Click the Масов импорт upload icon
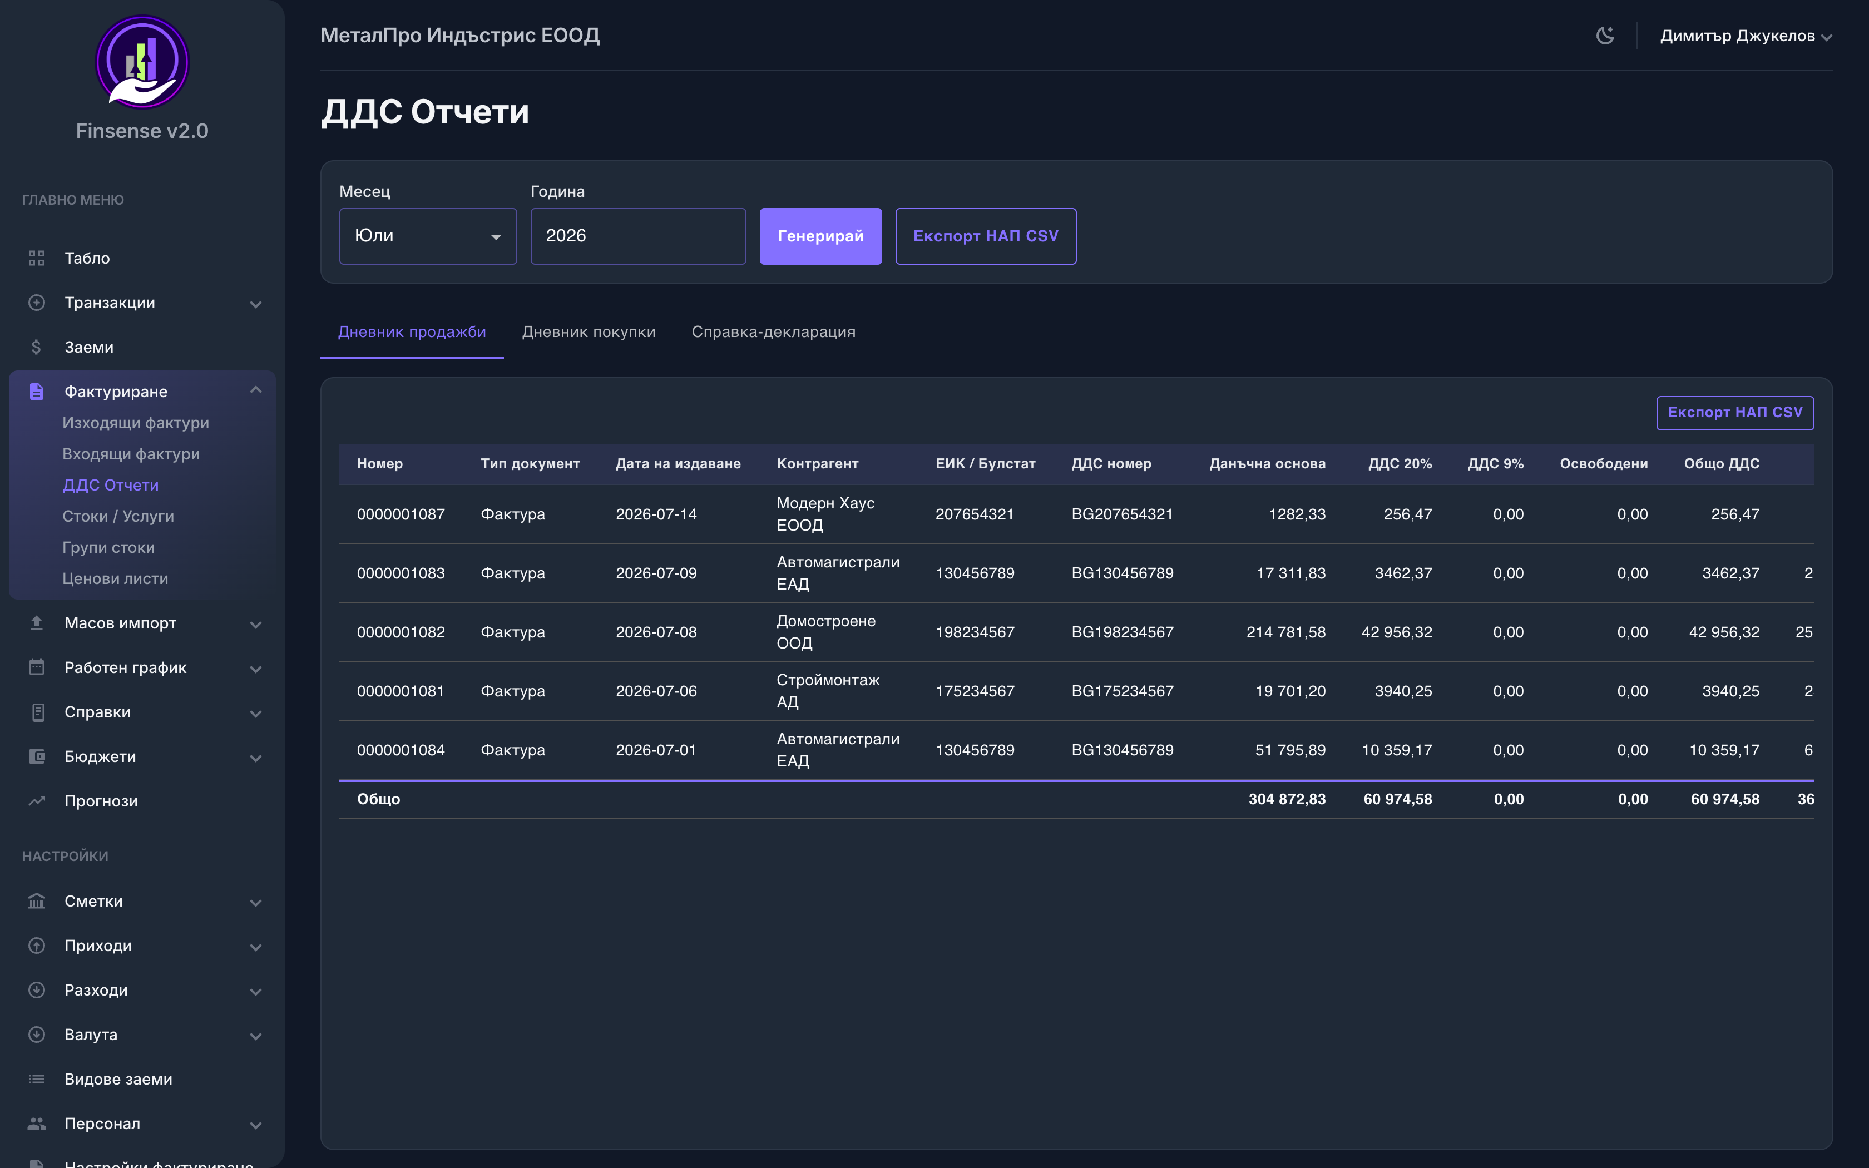The height and width of the screenshot is (1168, 1869). coord(36,622)
